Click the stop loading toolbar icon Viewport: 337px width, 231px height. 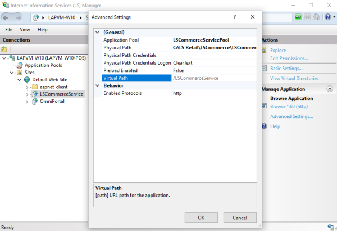coord(307,17)
